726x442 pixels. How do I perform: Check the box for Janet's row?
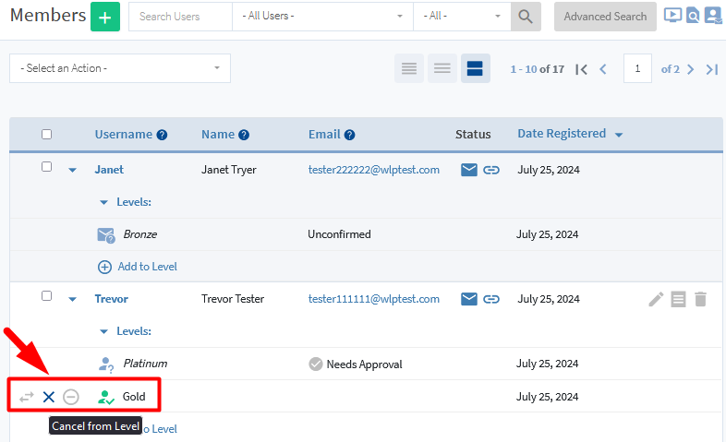click(47, 166)
